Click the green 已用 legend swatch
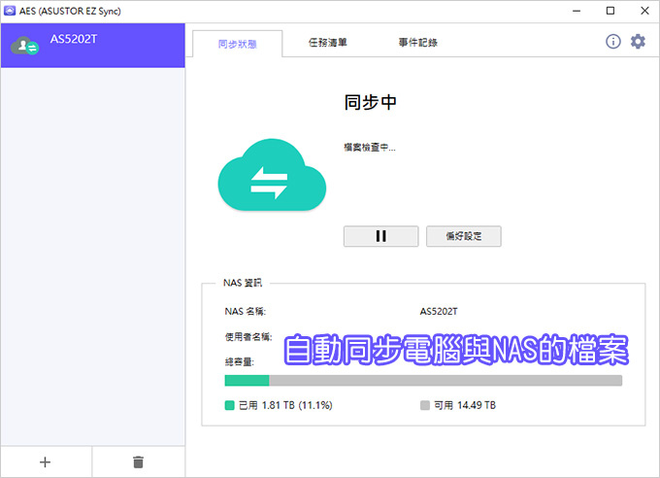 (229, 405)
